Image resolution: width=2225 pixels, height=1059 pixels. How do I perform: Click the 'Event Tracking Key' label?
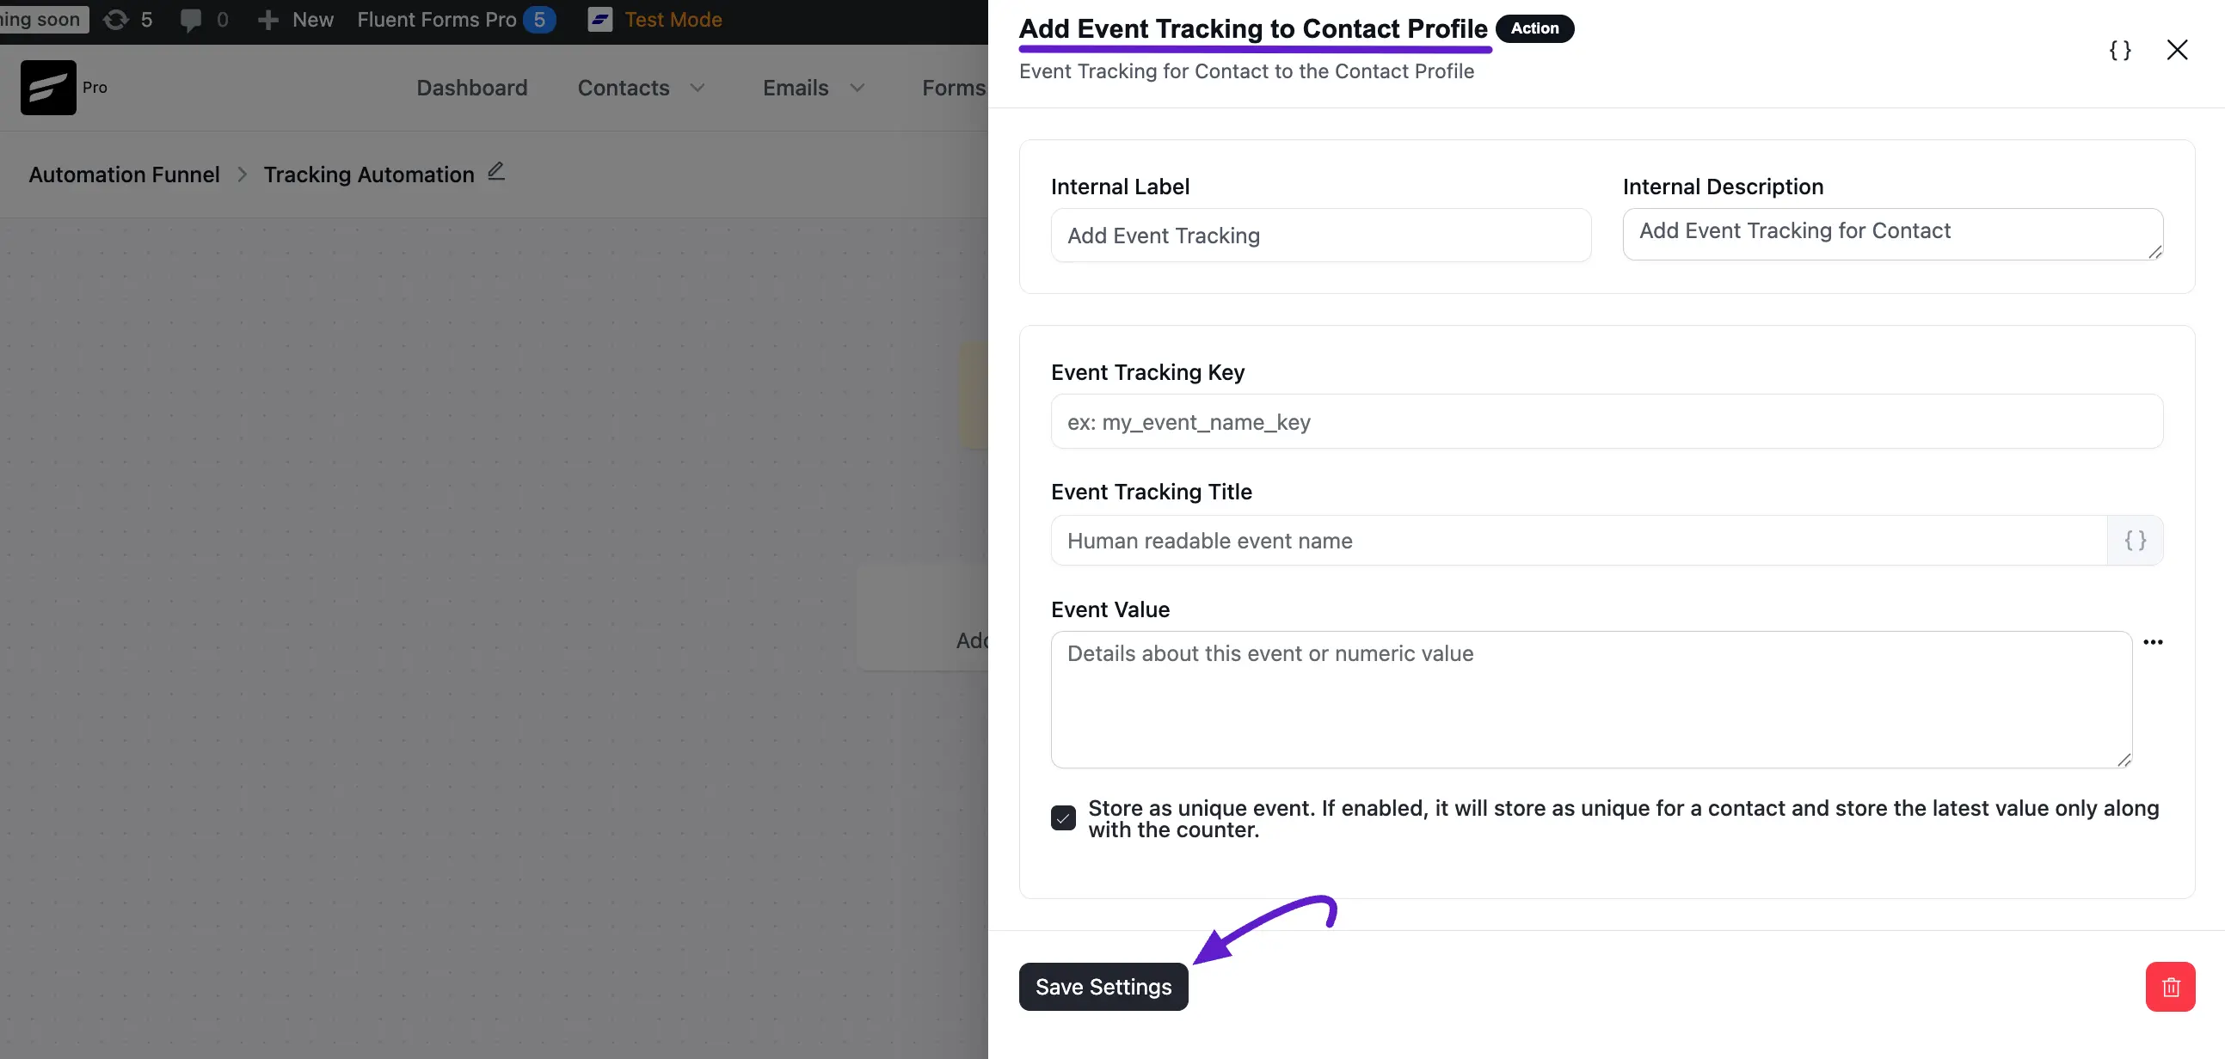(x=1147, y=372)
